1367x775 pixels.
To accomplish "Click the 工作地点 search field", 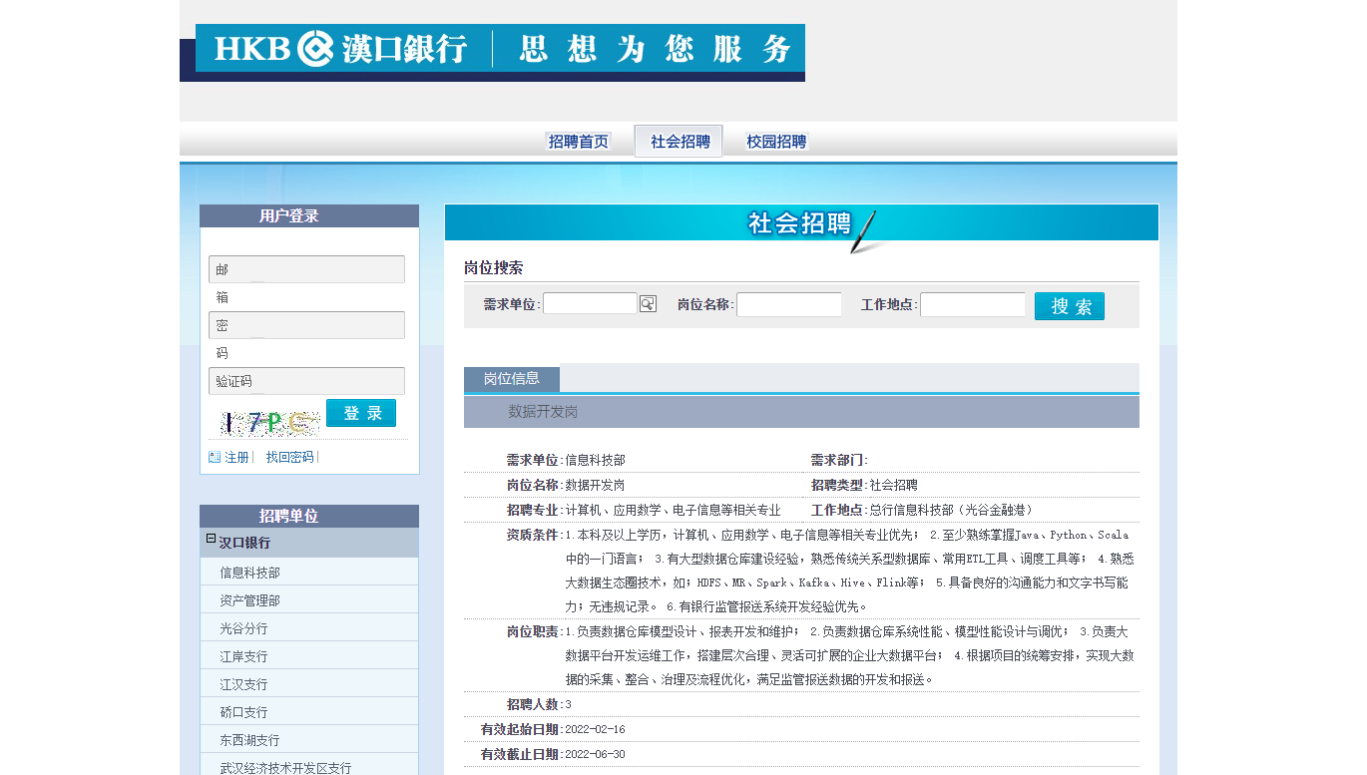I will point(972,304).
